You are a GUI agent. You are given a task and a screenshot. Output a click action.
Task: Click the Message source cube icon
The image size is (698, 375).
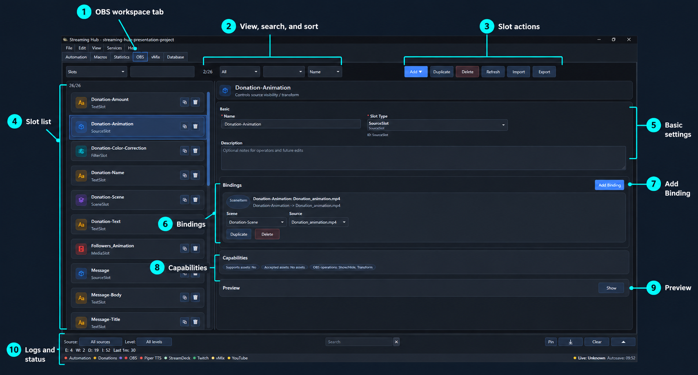point(81,274)
